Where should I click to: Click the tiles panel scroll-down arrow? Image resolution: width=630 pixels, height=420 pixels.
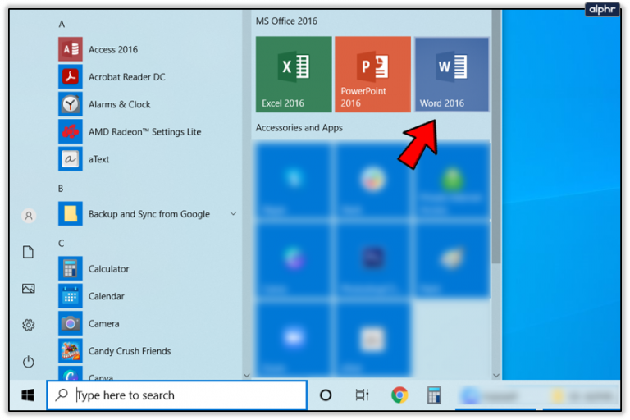496,376
